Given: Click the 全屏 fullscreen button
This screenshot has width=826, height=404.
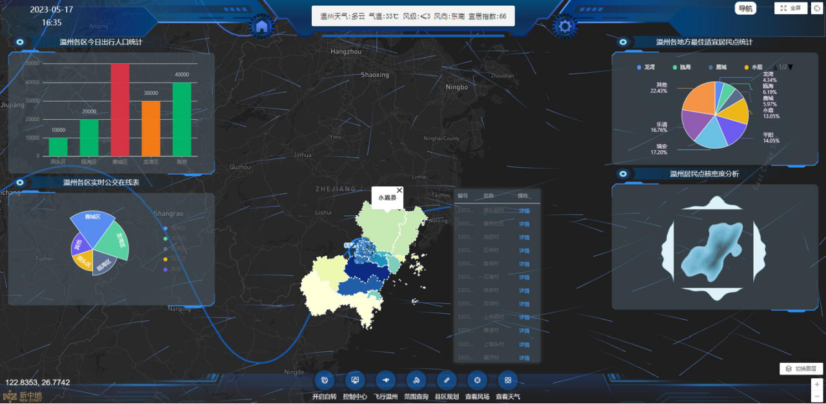Looking at the screenshot, I should [x=791, y=8].
